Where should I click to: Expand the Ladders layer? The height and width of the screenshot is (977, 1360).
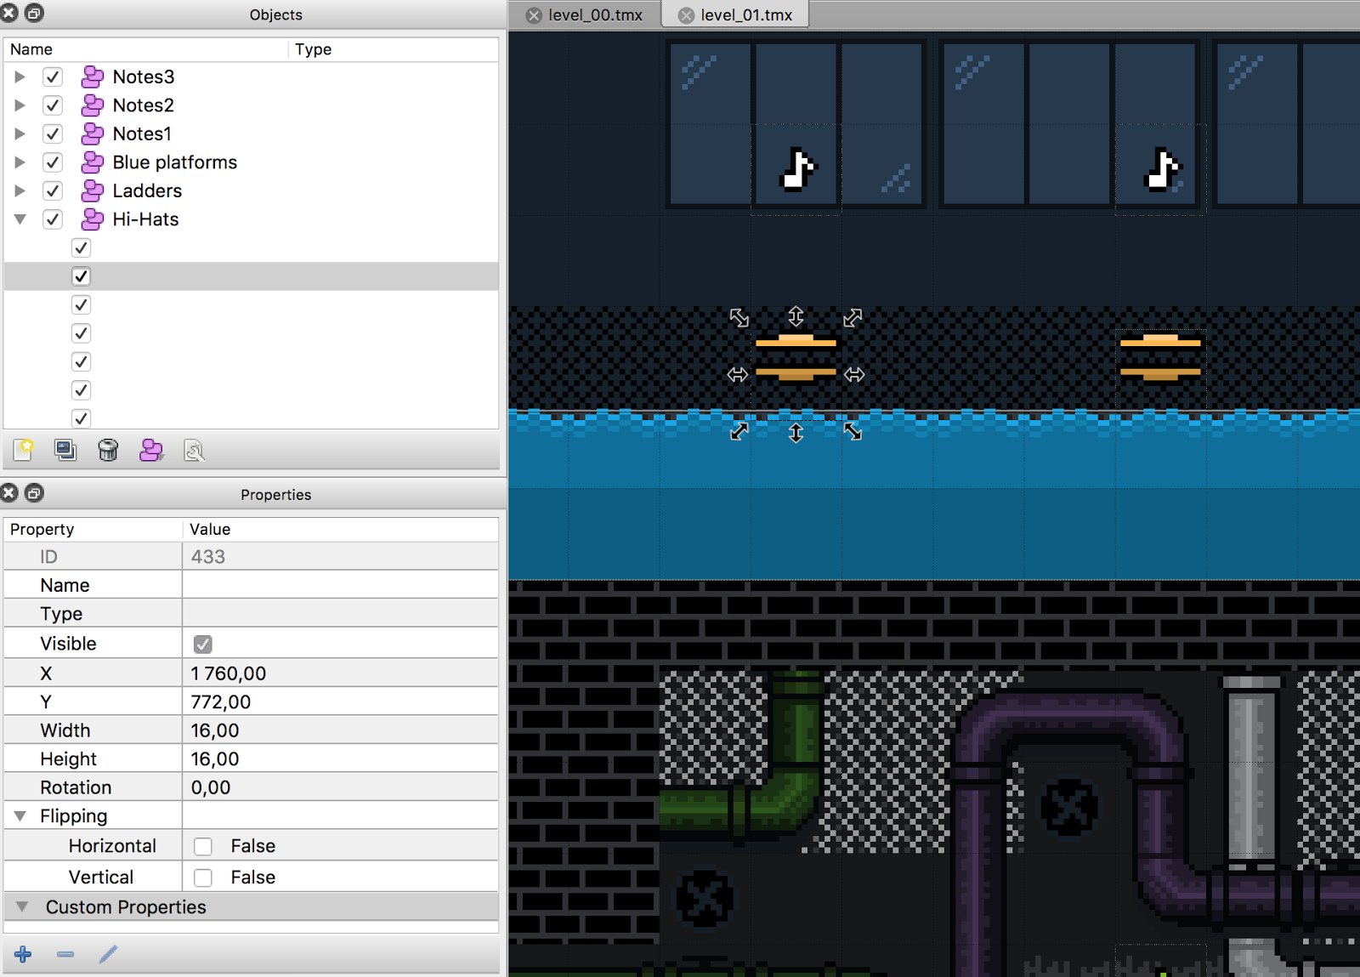pos(20,190)
